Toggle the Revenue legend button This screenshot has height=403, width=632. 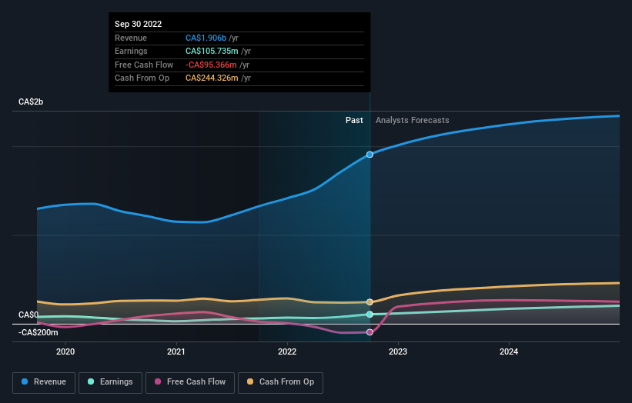coord(44,382)
